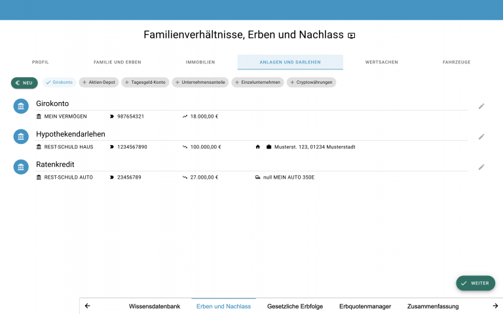This screenshot has height=314, width=503.
Task: Click small bank icon next to REST-SCHULD HAUS
Action: pyautogui.click(x=39, y=147)
